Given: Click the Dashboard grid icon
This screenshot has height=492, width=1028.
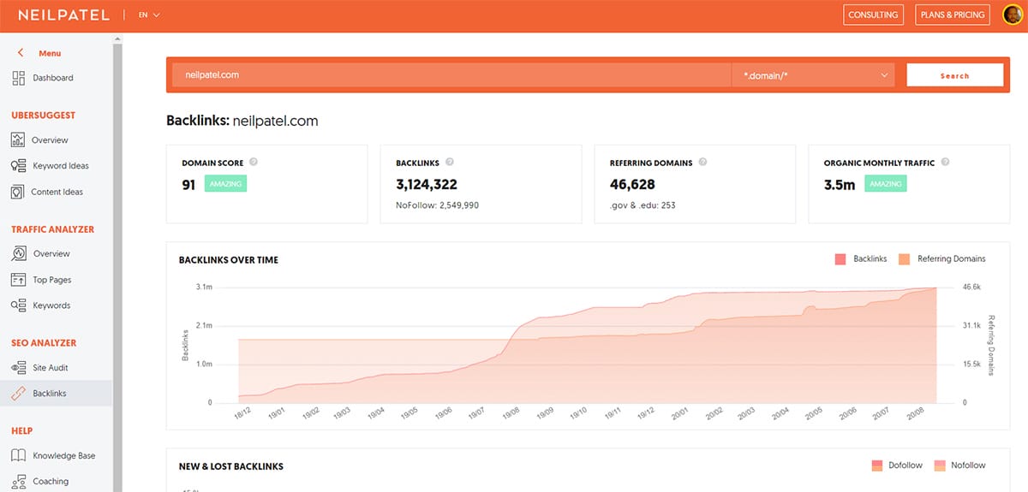Looking at the screenshot, I should click(x=19, y=78).
